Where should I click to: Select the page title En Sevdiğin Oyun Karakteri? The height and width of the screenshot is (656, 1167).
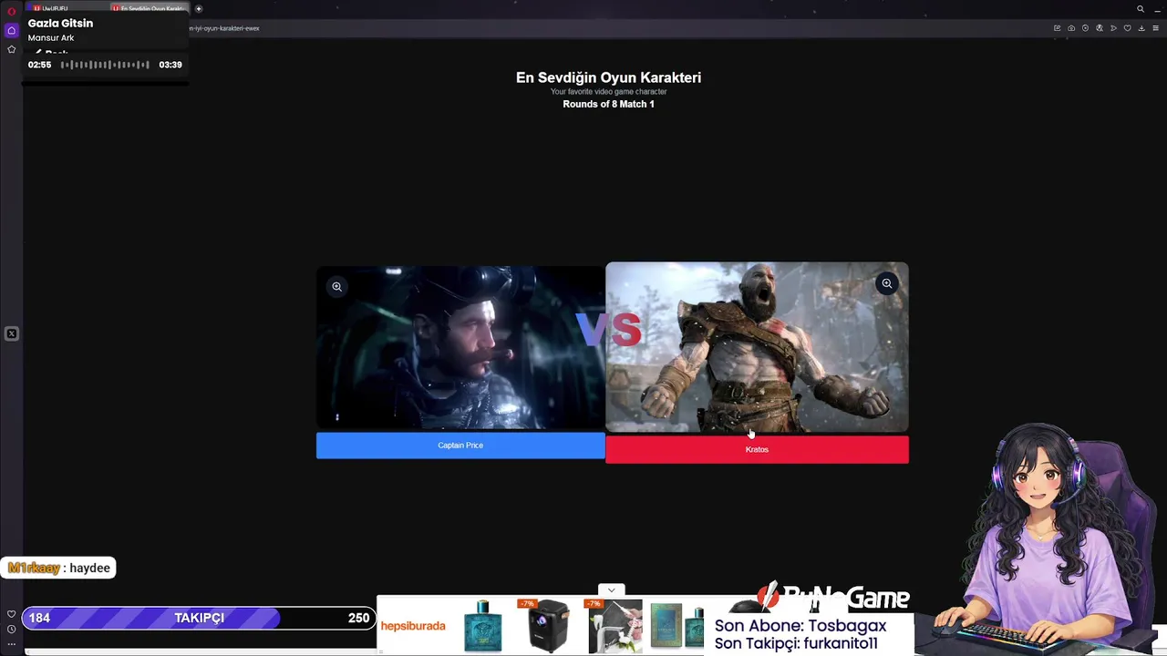608,77
